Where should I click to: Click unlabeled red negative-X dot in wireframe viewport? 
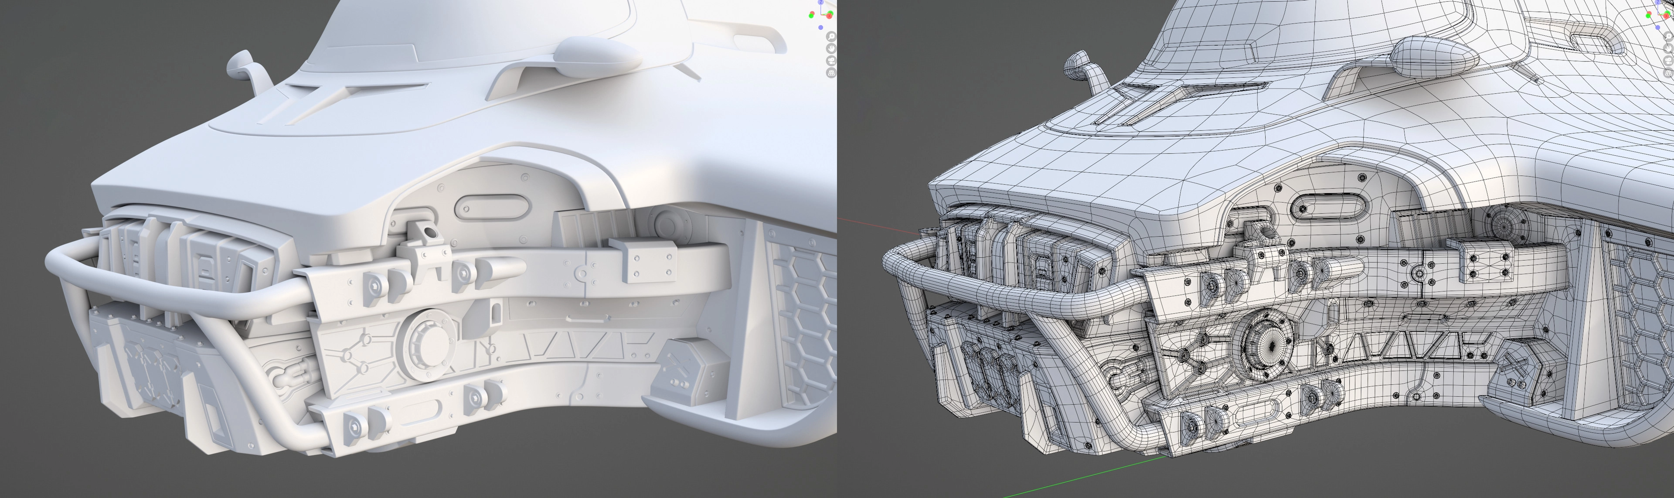point(1650,12)
